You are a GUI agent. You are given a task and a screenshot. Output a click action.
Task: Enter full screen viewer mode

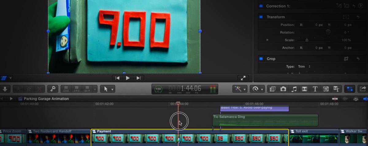243,78
